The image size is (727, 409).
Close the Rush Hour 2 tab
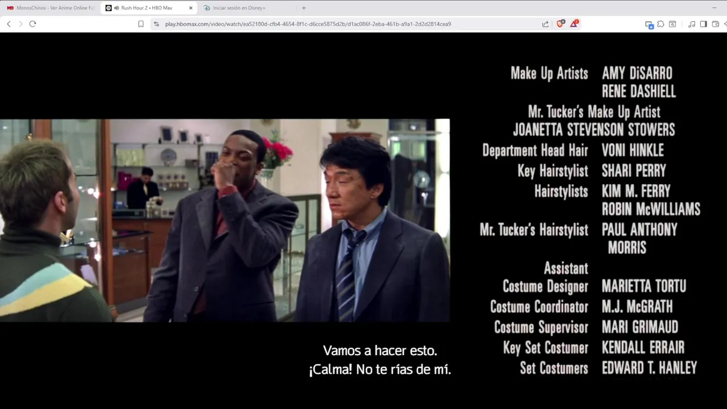pyautogui.click(x=191, y=8)
